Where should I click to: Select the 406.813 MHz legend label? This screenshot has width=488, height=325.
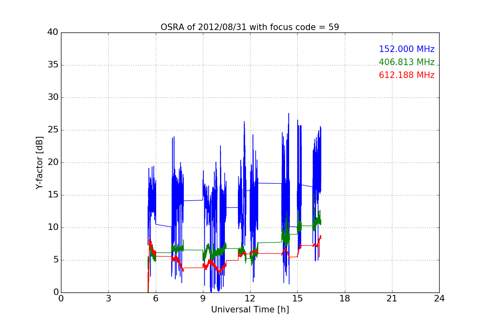[x=407, y=62]
